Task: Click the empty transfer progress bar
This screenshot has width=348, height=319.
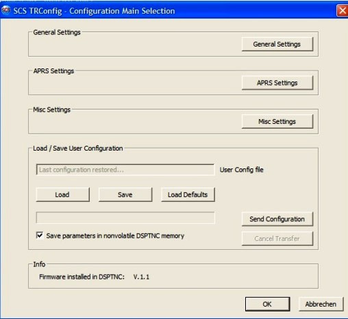Action: pyautogui.click(x=125, y=218)
